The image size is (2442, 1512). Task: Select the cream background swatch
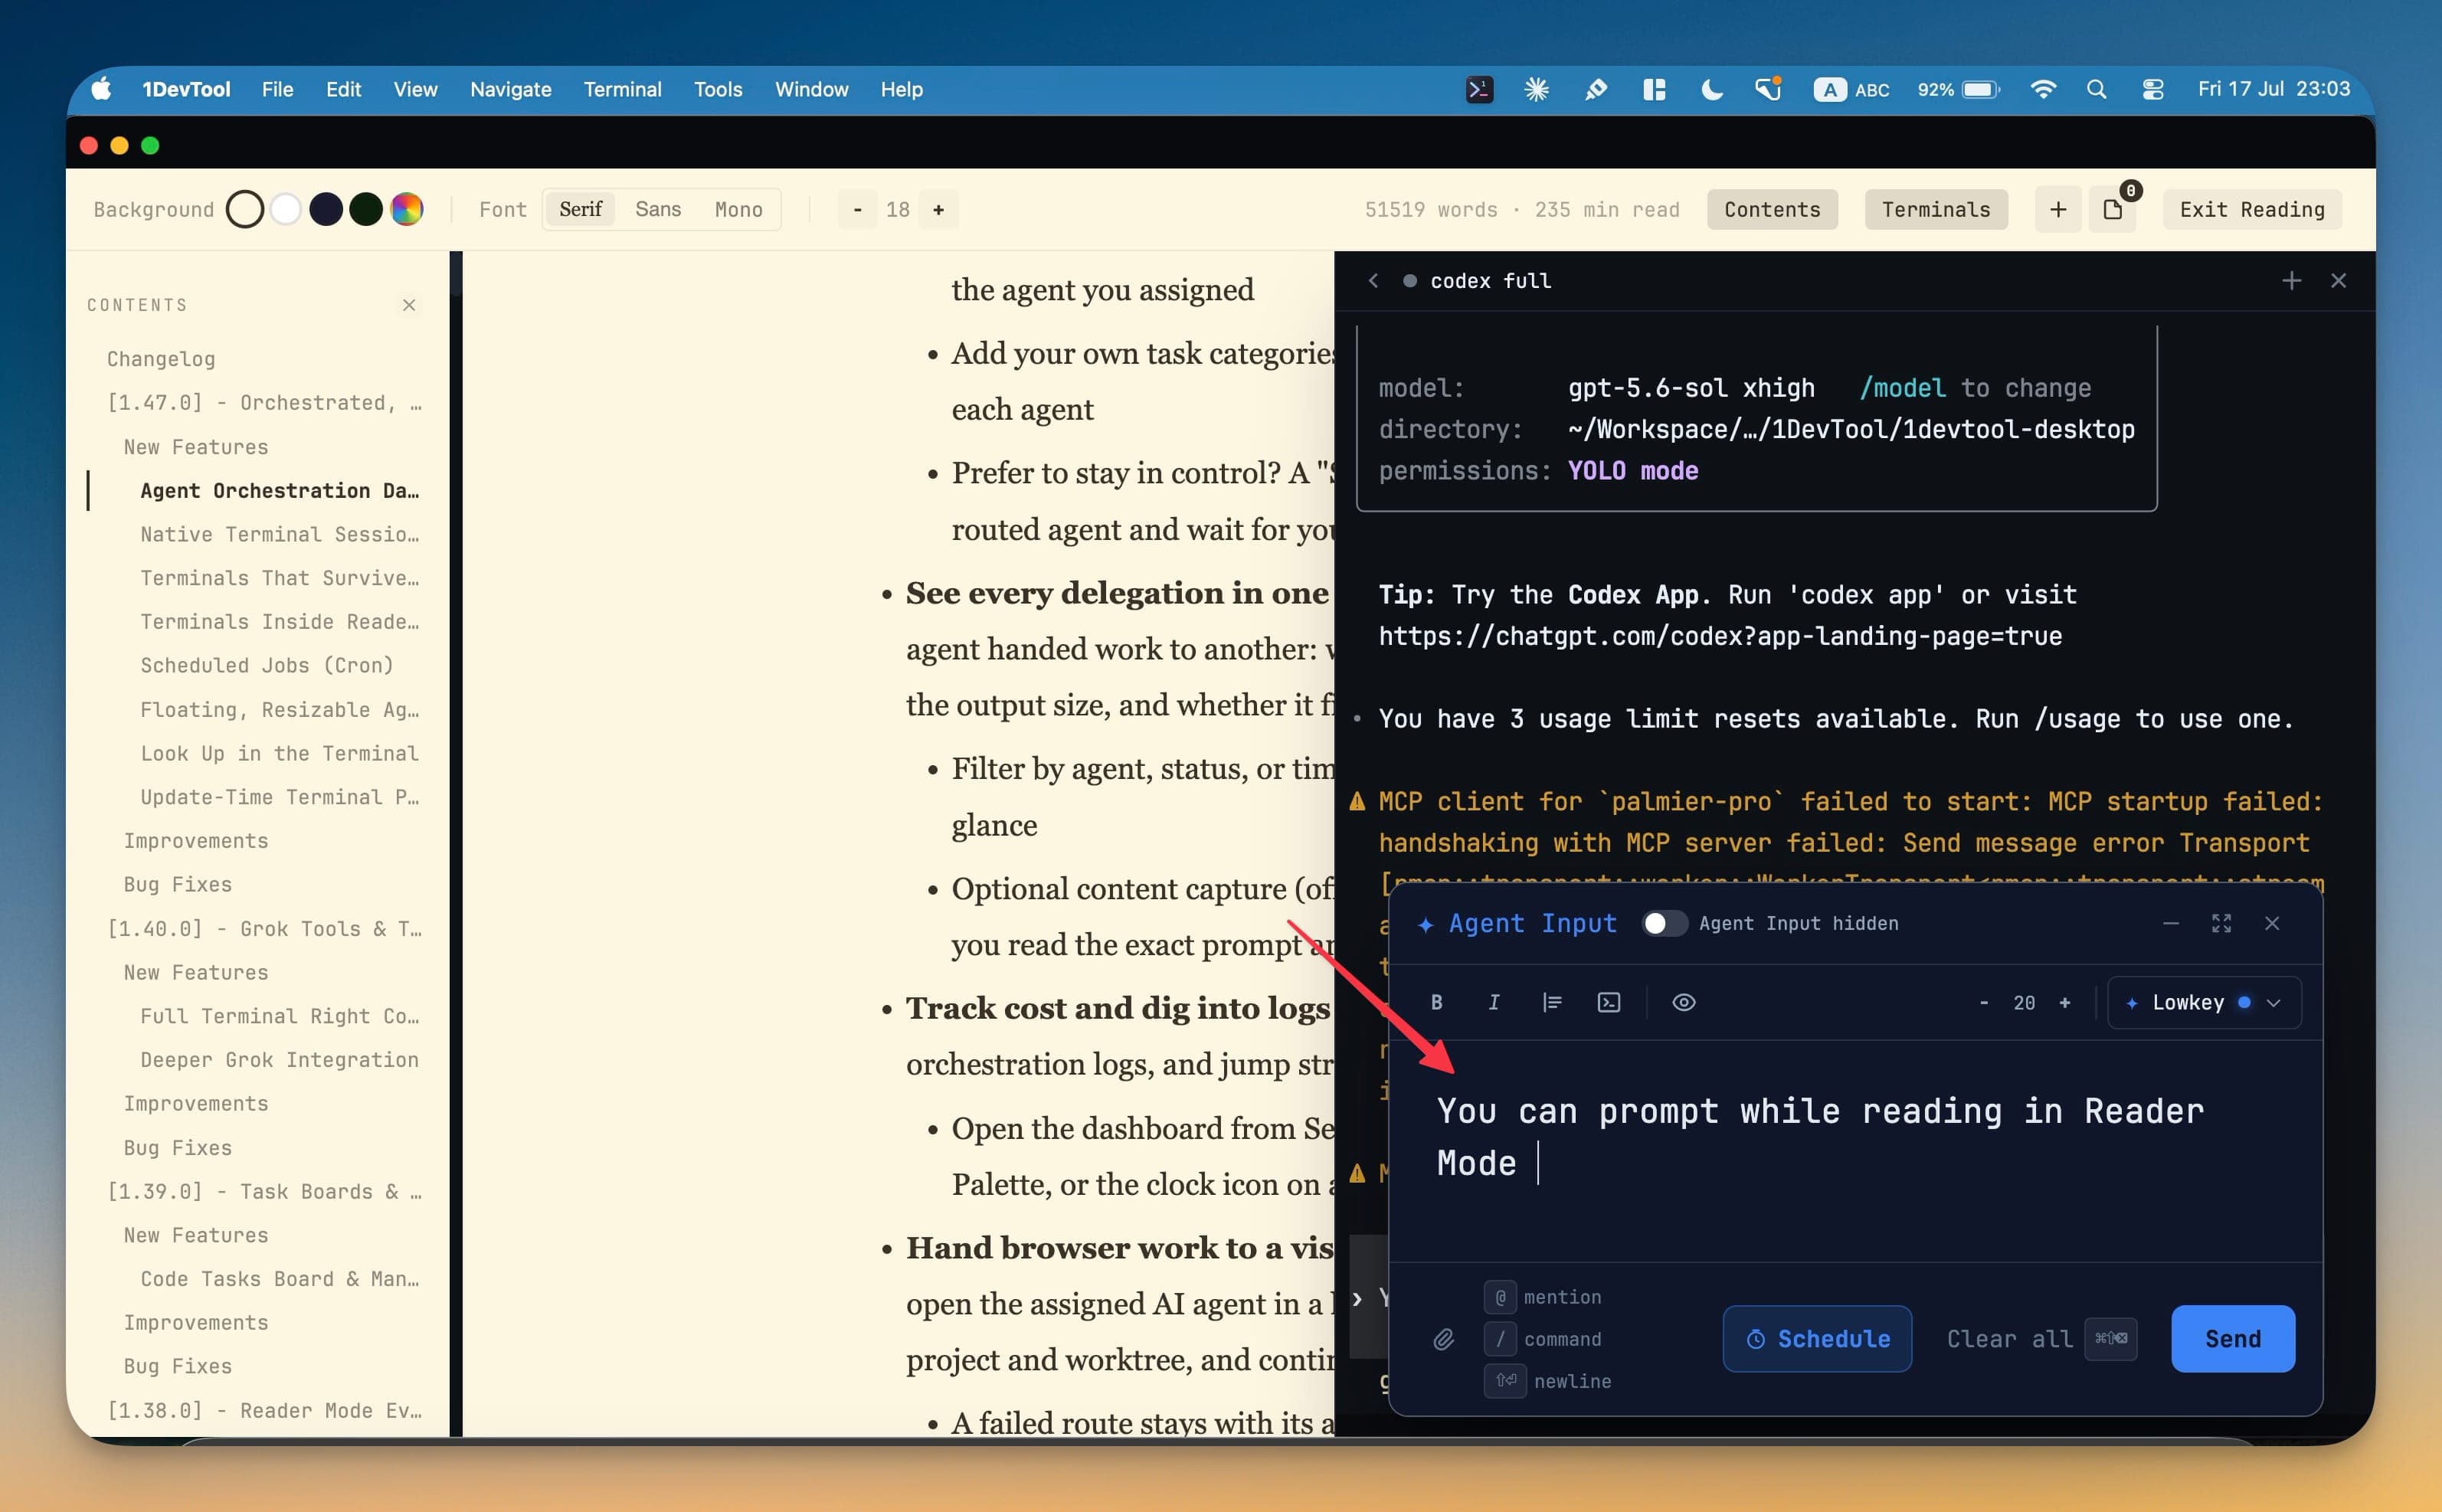pos(244,209)
